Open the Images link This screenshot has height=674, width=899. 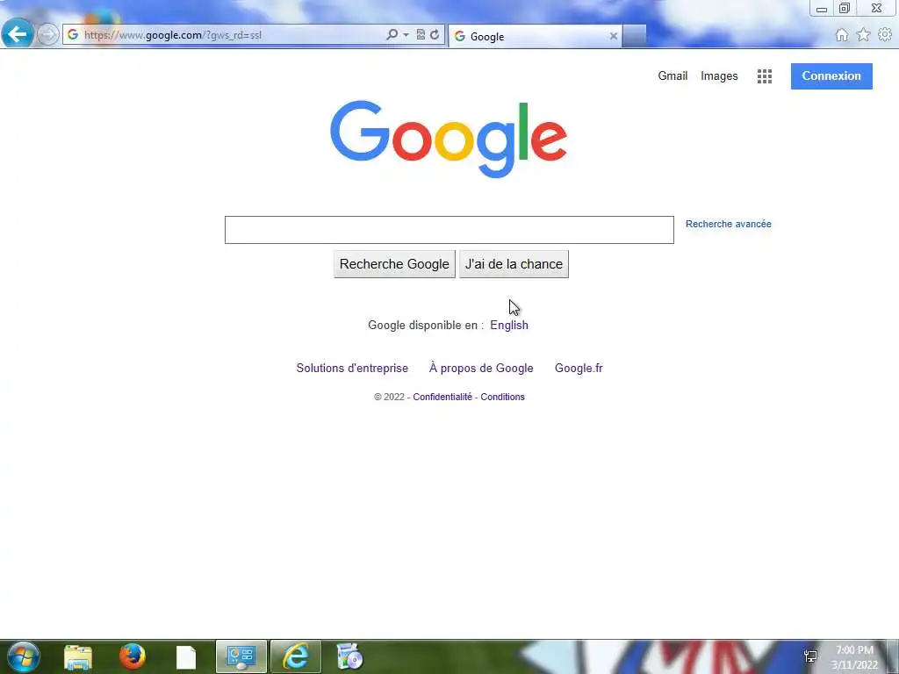point(719,76)
